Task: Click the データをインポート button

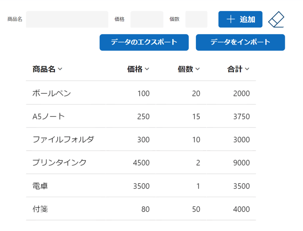Action: [x=240, y=42]
